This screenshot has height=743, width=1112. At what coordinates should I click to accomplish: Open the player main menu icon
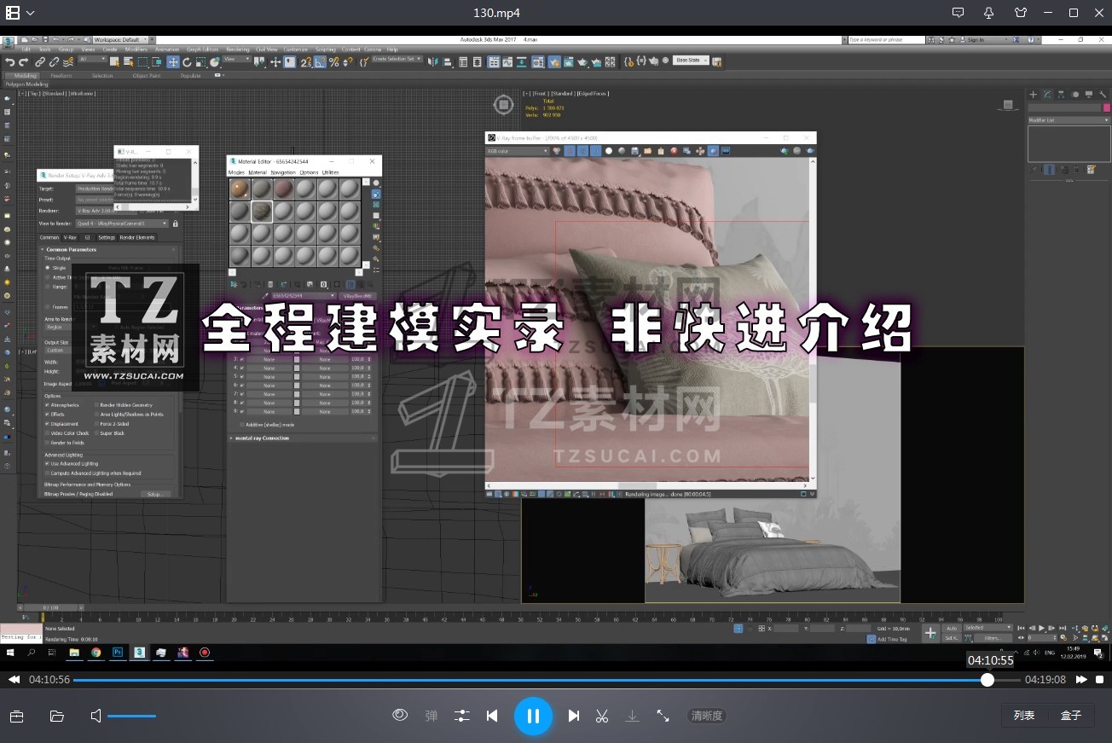pos(14,13)
